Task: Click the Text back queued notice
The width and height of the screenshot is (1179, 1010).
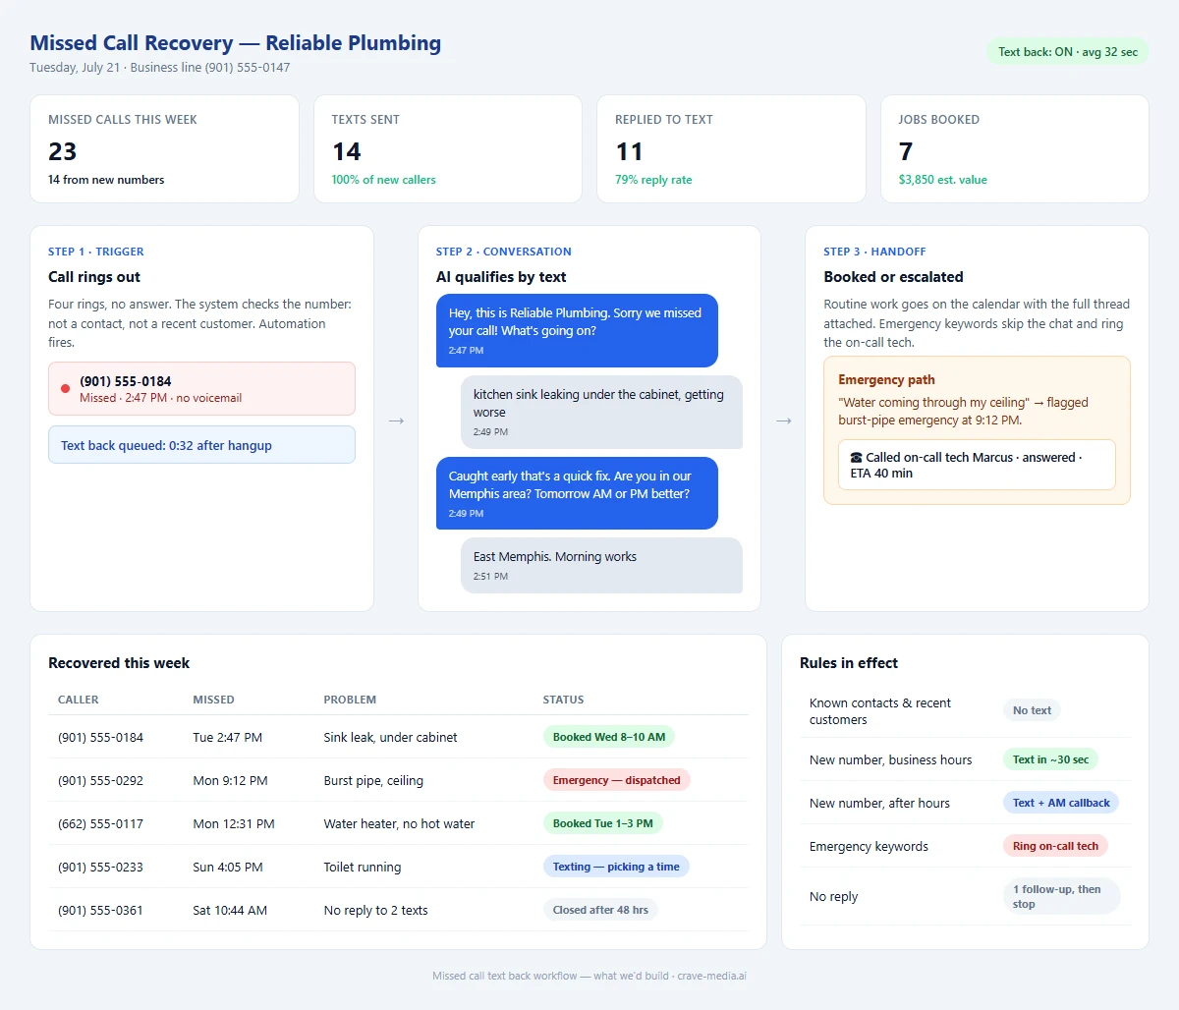Action: [201, 445]
